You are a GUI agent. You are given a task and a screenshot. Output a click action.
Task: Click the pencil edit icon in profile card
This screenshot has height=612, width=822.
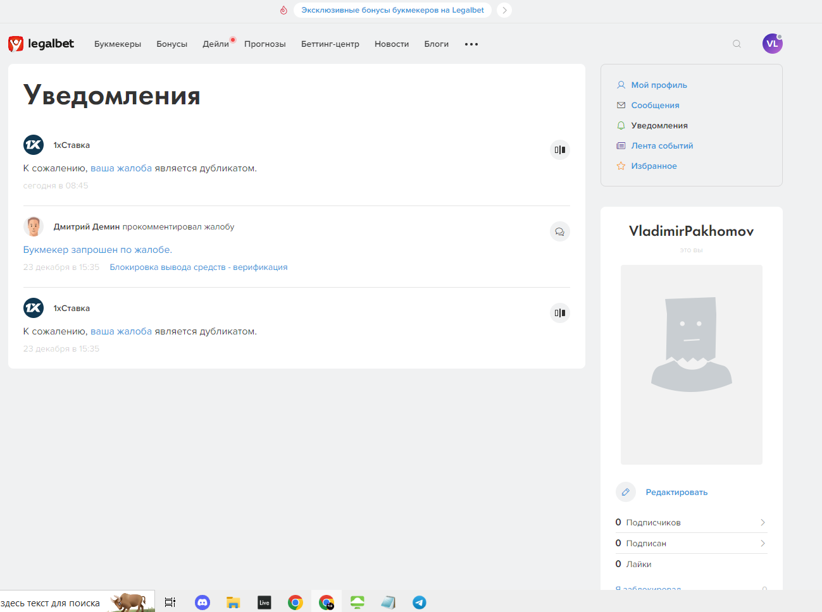(x=625, y=492)
